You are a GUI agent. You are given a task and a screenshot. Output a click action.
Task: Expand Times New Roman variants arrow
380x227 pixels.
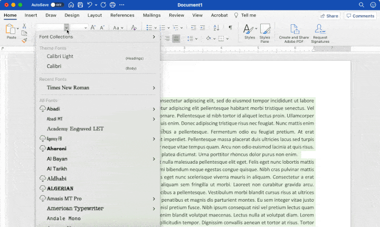[x=154, y=88]
